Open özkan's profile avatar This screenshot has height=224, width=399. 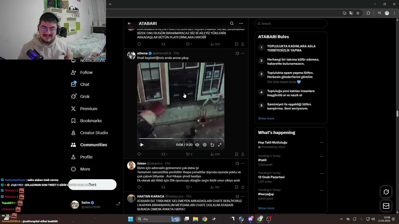pyautogui.click(x=131, y=165)
